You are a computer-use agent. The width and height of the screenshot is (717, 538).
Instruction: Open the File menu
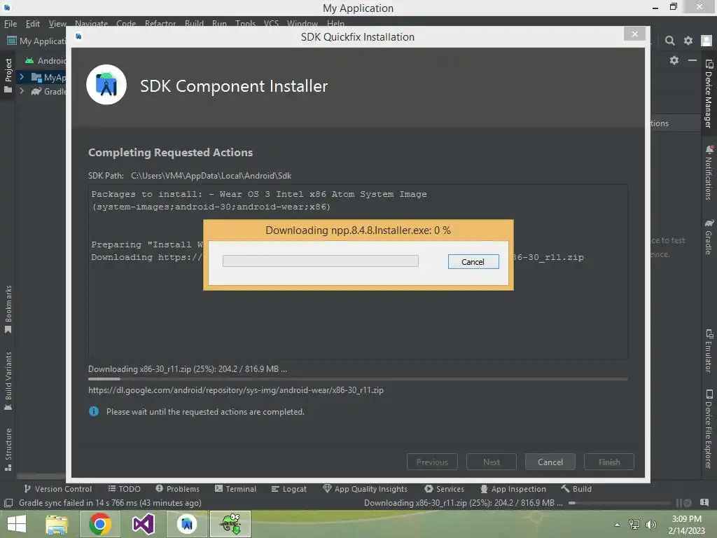click(x=11, y=24)
